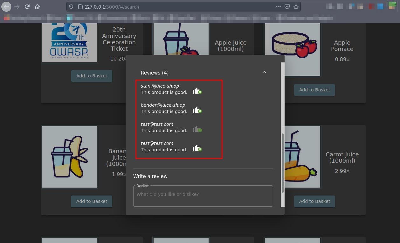The width and height of the screenshot is (400, 243).
Task: Open the OWASP 20th Anniversary product image
Action: click(x=69, y=42)
